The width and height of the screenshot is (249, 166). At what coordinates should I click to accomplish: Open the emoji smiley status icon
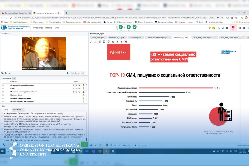[x=213, y=28]
